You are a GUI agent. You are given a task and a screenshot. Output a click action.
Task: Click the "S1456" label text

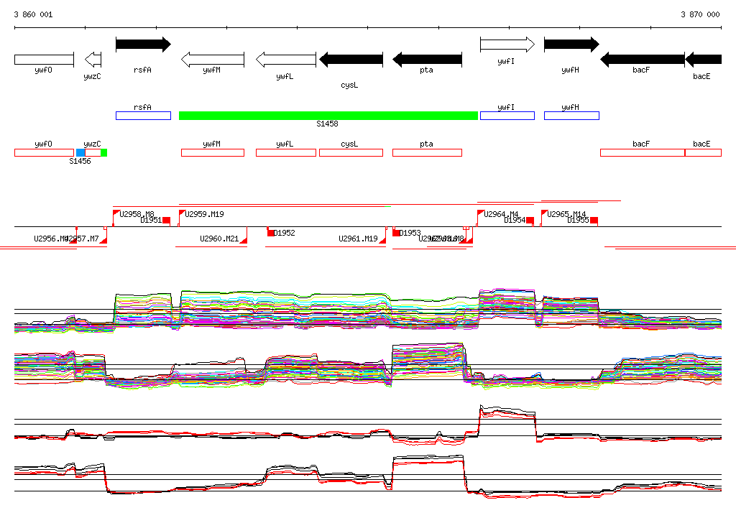click(x=80, y=162)
